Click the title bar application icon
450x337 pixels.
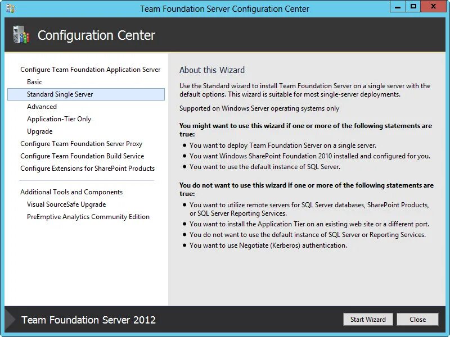11,8
